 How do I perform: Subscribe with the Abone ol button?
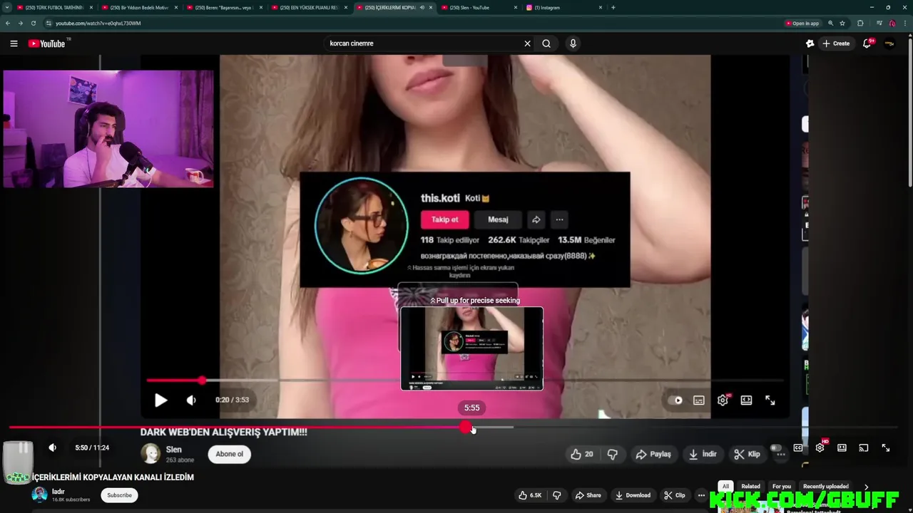tap(230, 454)
